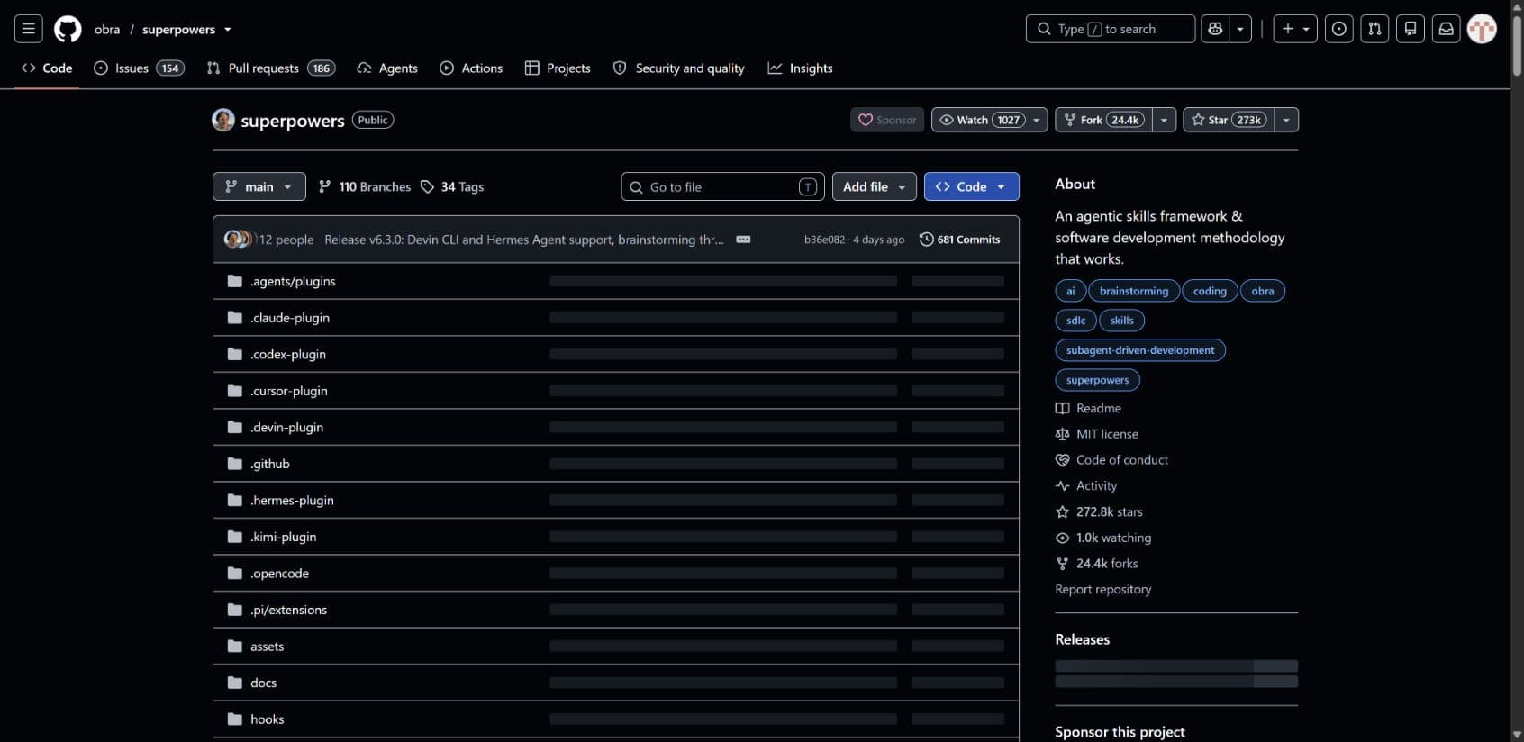Viewport: 1524px width, 742px height.
Task: Expand the commit message ellipsis button
Action: point(743,240)
